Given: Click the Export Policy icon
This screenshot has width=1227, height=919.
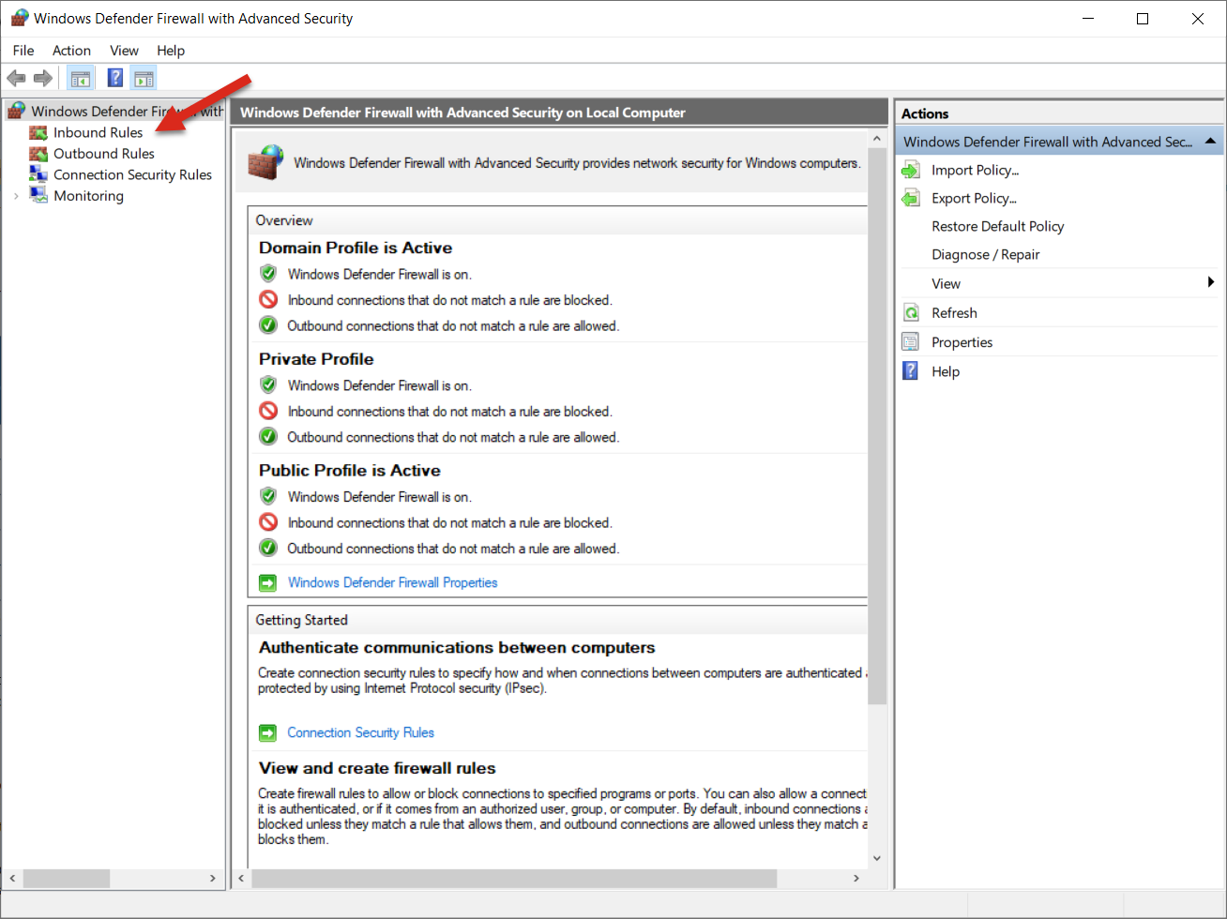Looking at the screenshot, I should (x=911, y=198).
